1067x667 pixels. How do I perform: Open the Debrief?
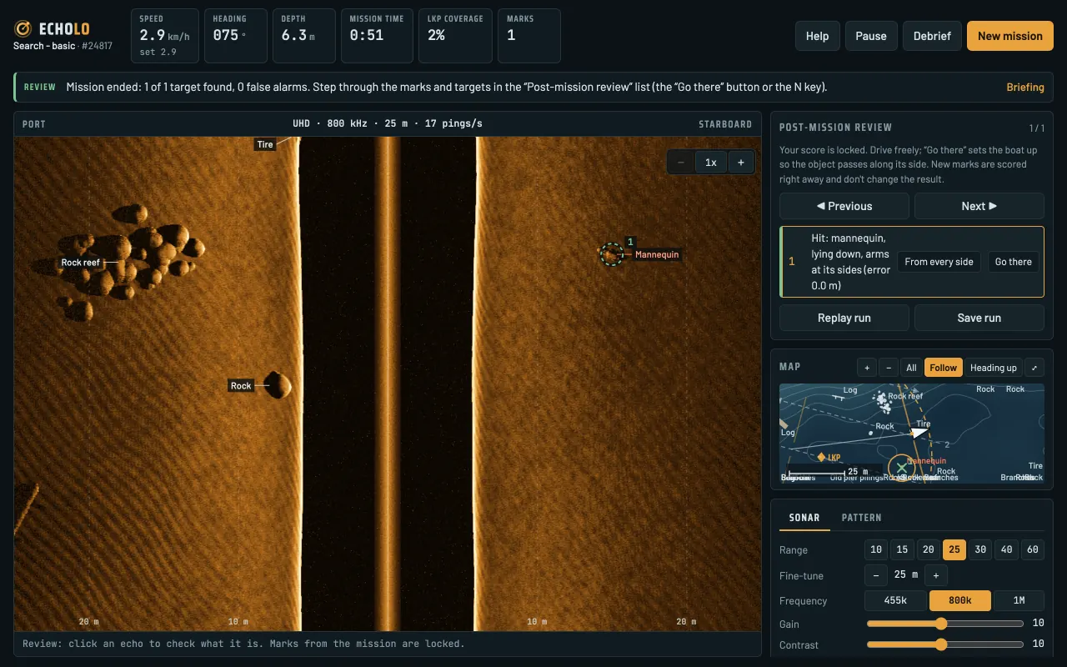point(932,36)
